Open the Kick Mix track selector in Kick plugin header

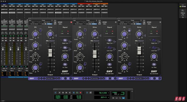[x=123, y=22]
